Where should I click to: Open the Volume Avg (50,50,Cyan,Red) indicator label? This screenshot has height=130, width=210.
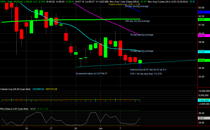[15, 89]
